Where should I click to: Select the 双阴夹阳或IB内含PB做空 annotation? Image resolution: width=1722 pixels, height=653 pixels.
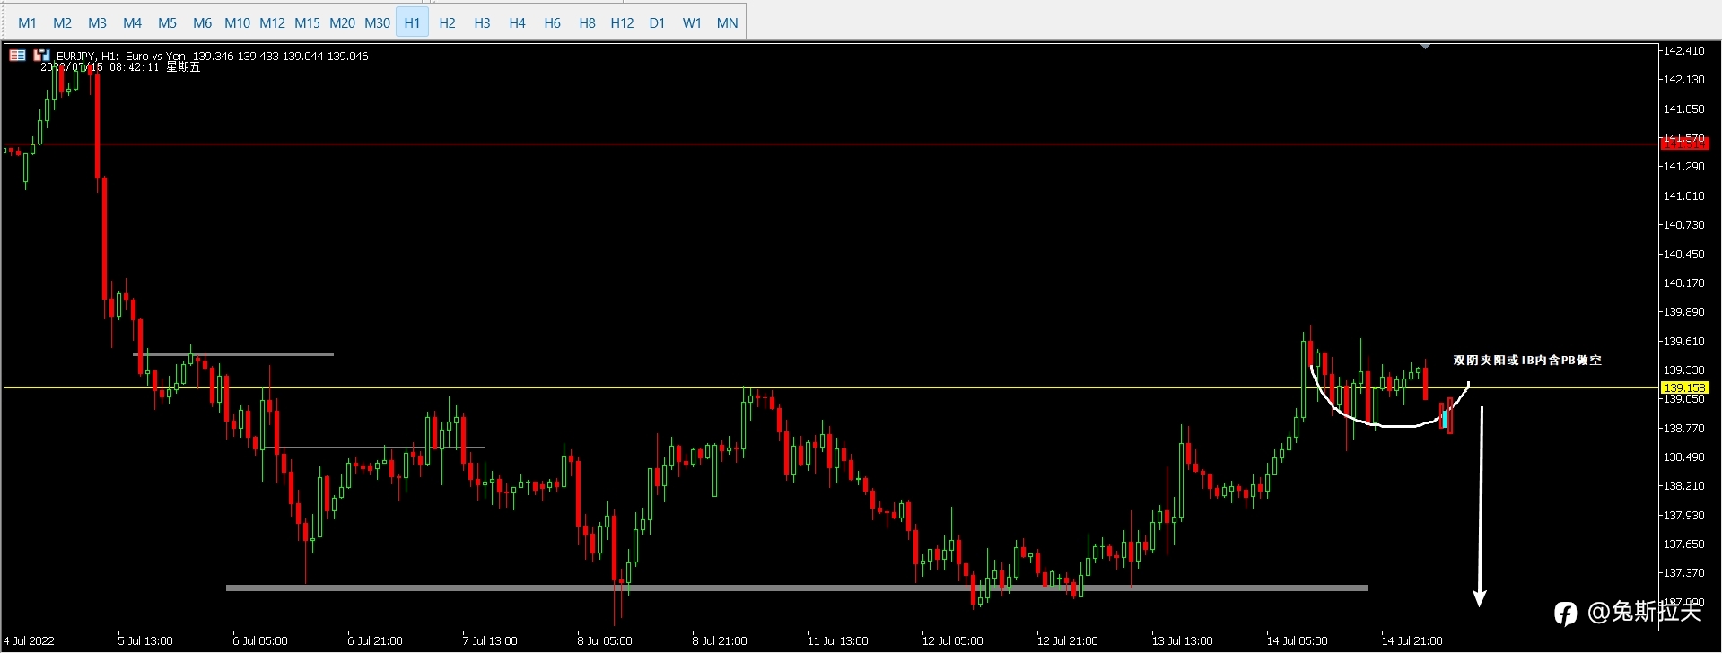pyautogui.click(x=1527, y=360)
